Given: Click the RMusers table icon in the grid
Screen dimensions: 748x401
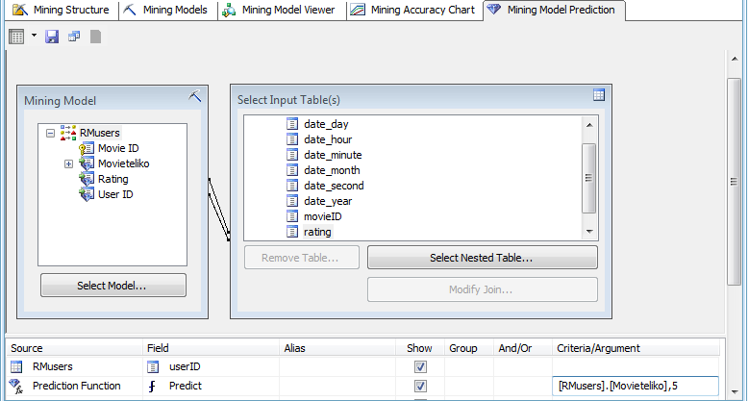Looking at the screenshot, I should pyautogui.click(x=16, y=366).
